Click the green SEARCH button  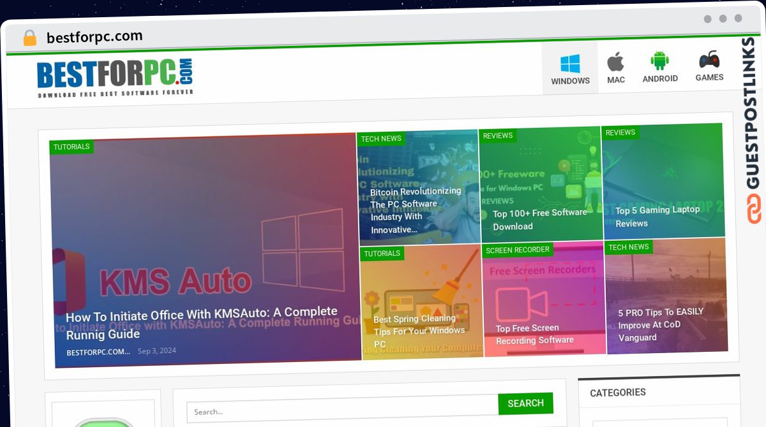pyautogui.click(x=525, y=403)
